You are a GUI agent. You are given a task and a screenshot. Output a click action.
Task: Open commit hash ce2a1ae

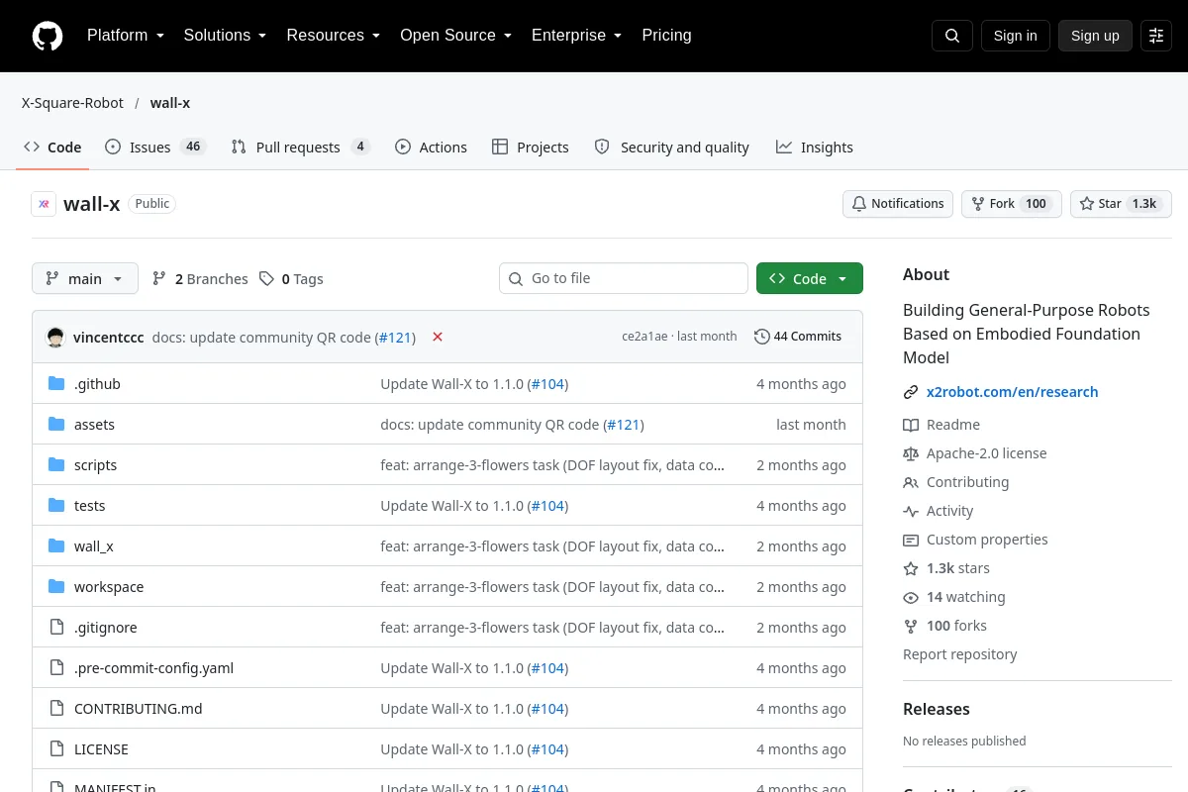click(x=644, y=337)
